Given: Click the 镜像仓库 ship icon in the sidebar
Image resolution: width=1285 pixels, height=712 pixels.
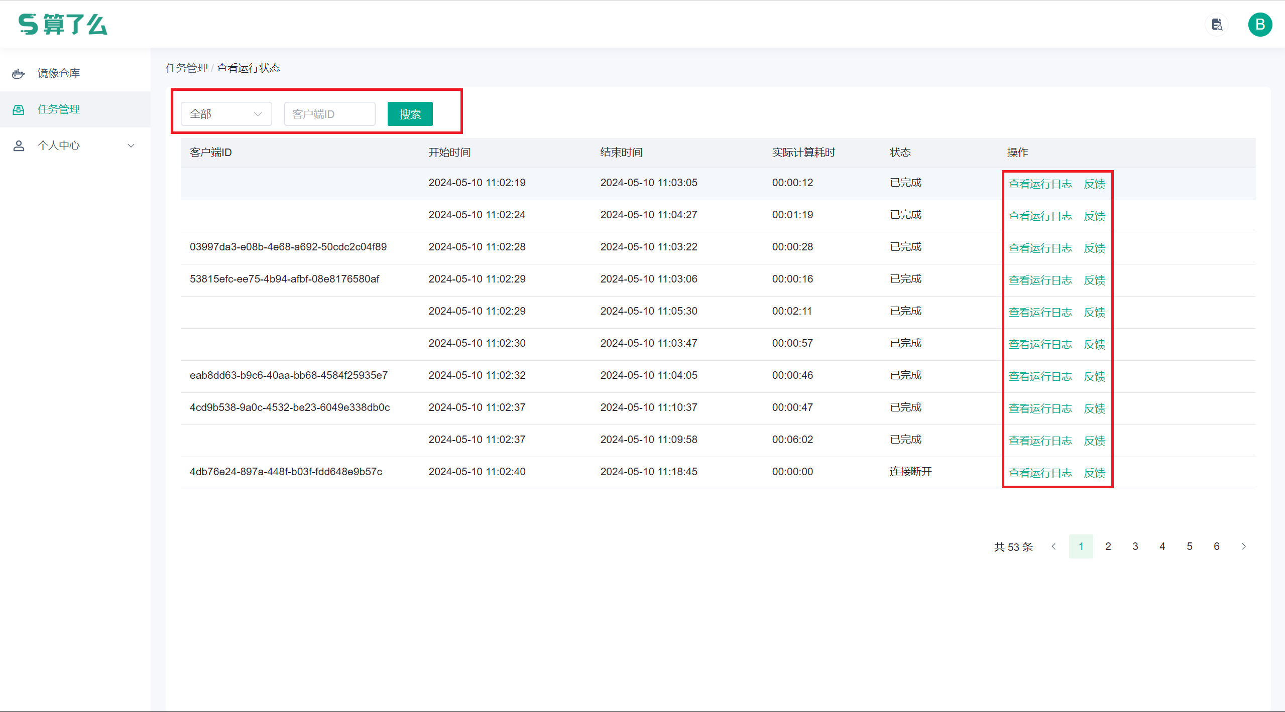Looking at the screenshot, I should (19, 73).
